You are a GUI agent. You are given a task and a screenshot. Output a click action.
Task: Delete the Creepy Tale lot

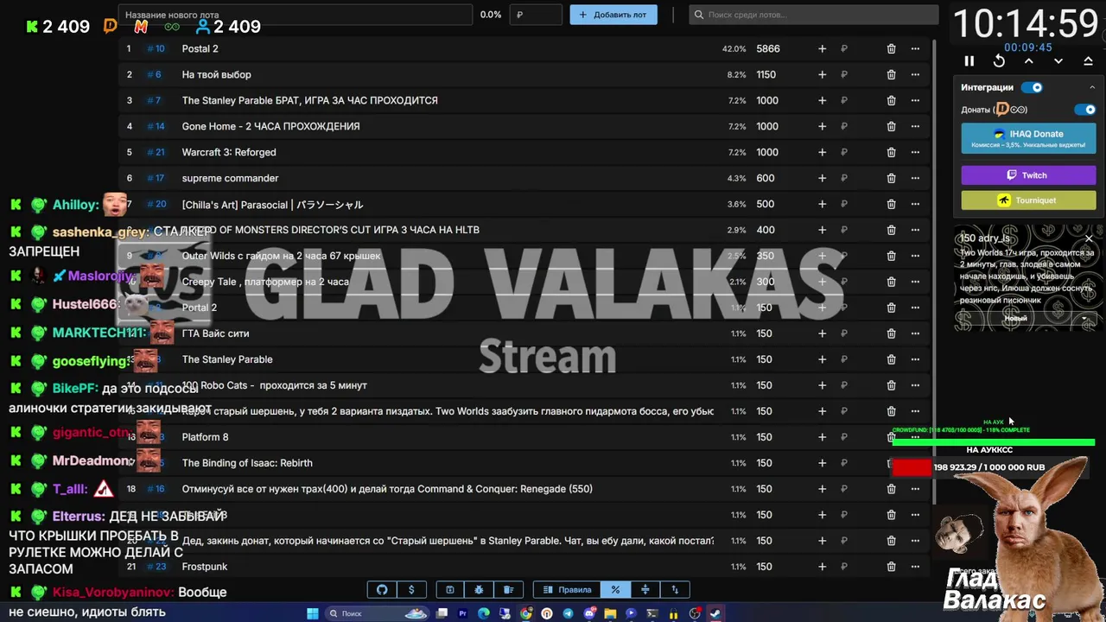click(891, 282)
